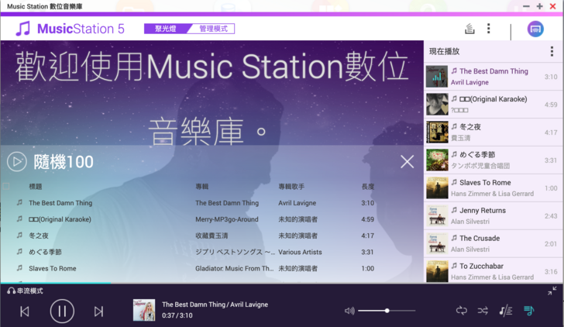Skip to the next track
Viewport: 564px width, 327px height.
(x=98, y=311)
